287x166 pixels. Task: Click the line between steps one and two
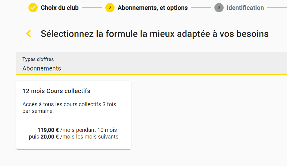92,8
